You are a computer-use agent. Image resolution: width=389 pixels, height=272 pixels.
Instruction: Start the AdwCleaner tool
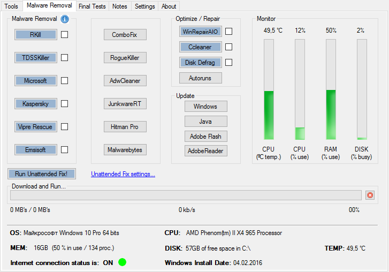125,81
